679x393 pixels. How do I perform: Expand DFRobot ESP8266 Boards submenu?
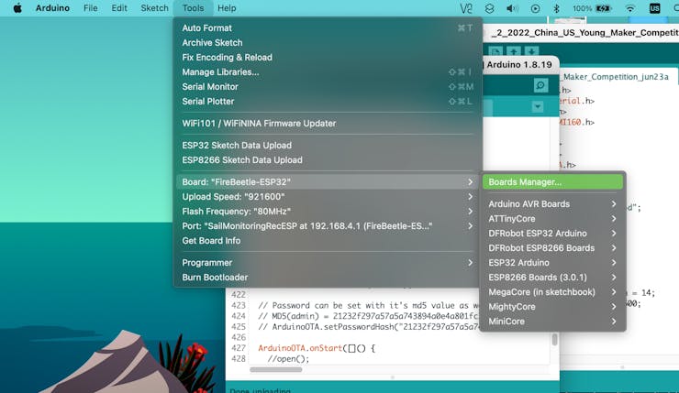click(552, 248)
